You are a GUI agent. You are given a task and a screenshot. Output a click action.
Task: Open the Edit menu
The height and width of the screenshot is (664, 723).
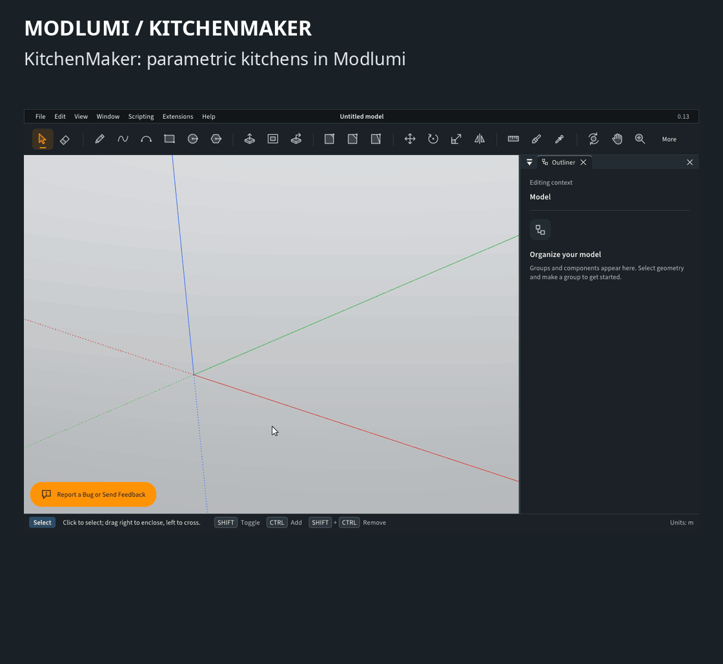(x=60, y=117)
